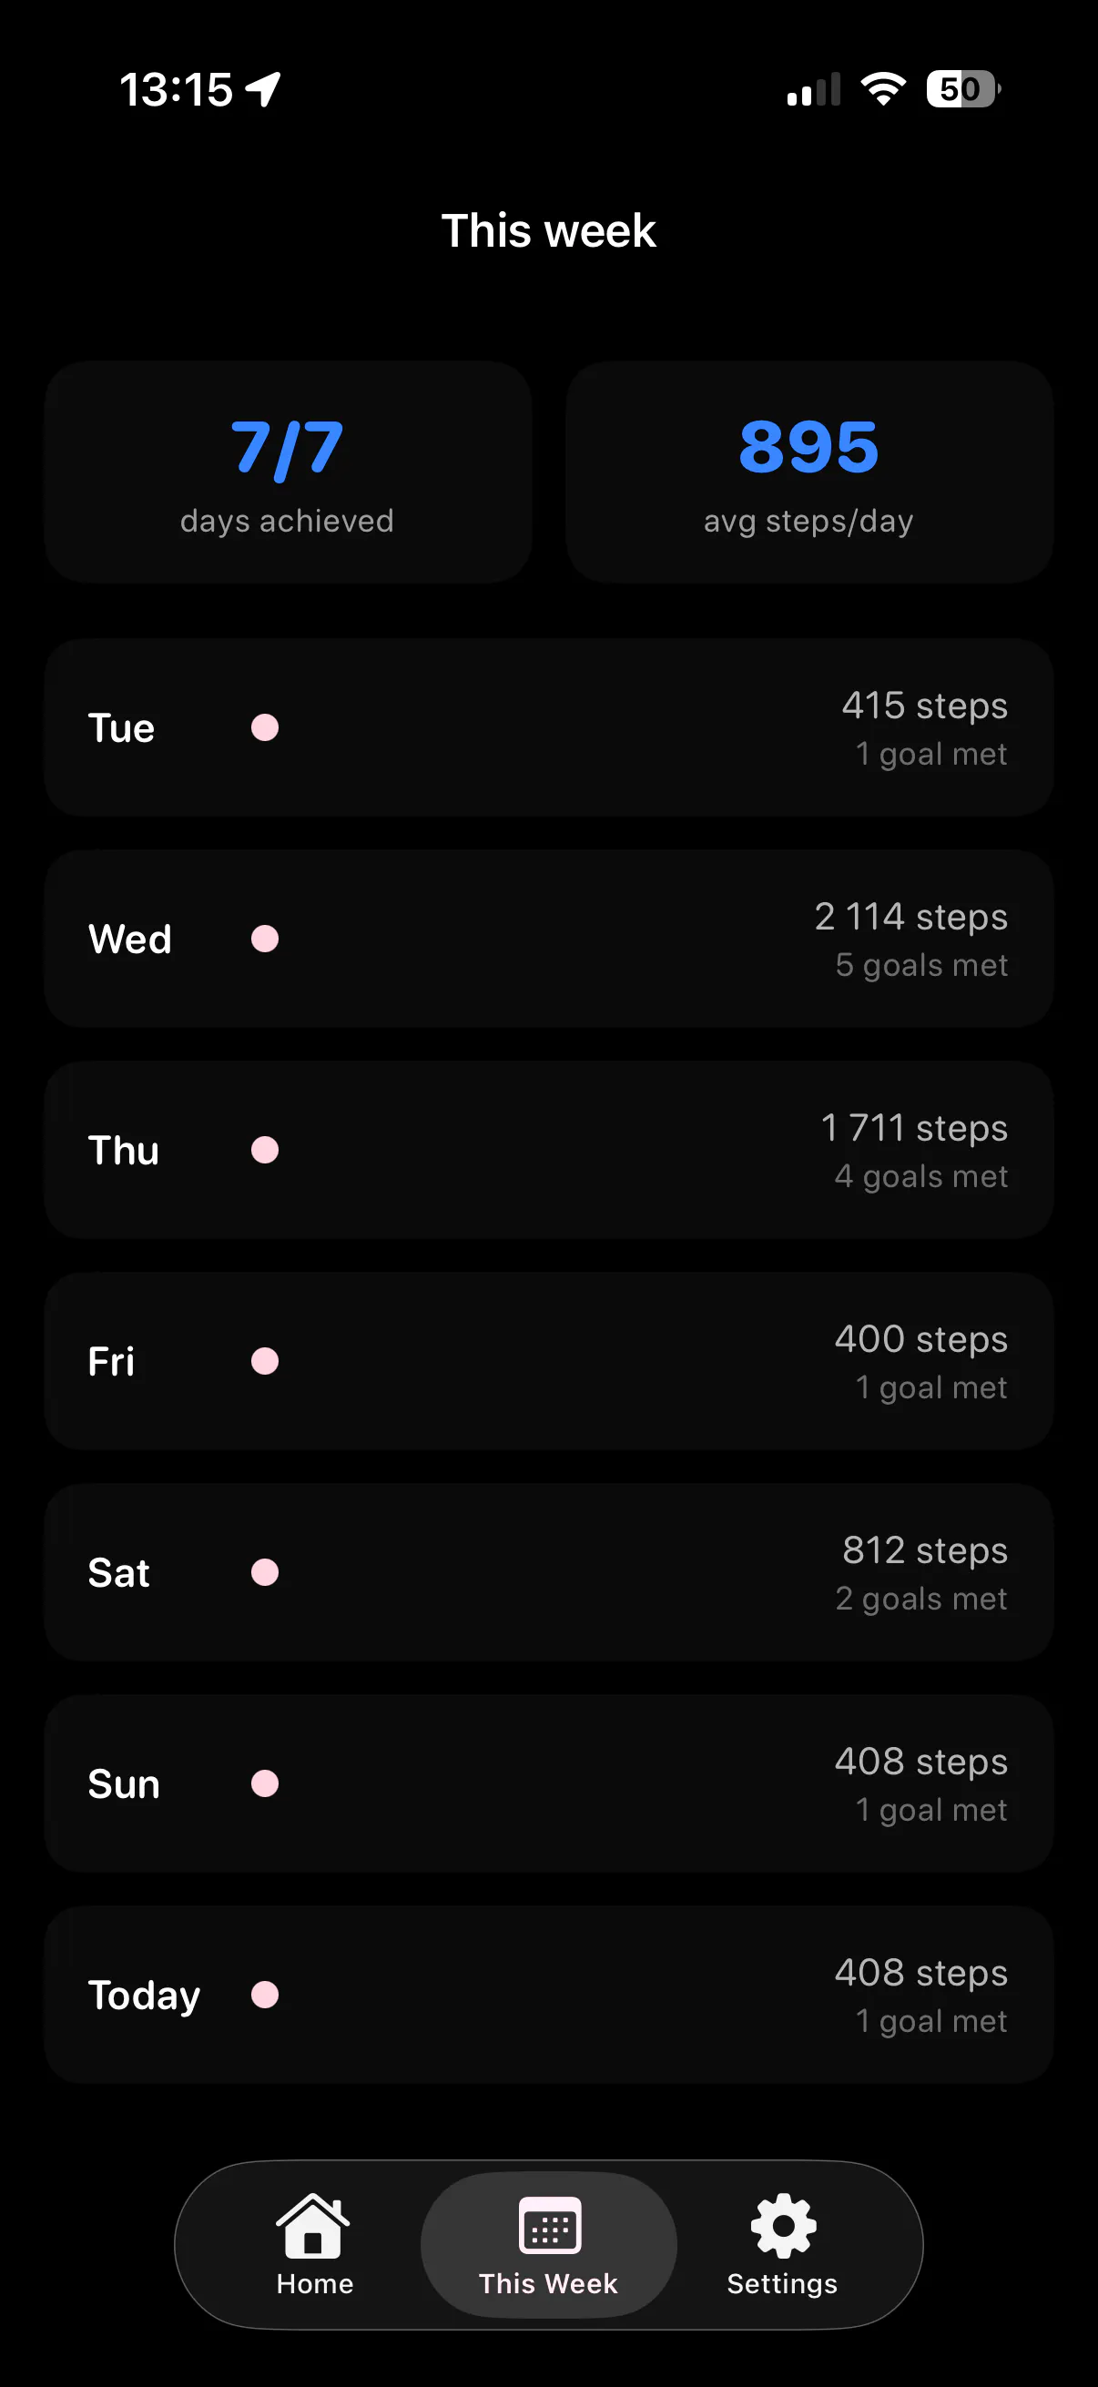Image resolution: width=1098 pixels, height=2387 pixels.
Task: Tap the pink dot in Wed row
Action: tap(265, 939)
